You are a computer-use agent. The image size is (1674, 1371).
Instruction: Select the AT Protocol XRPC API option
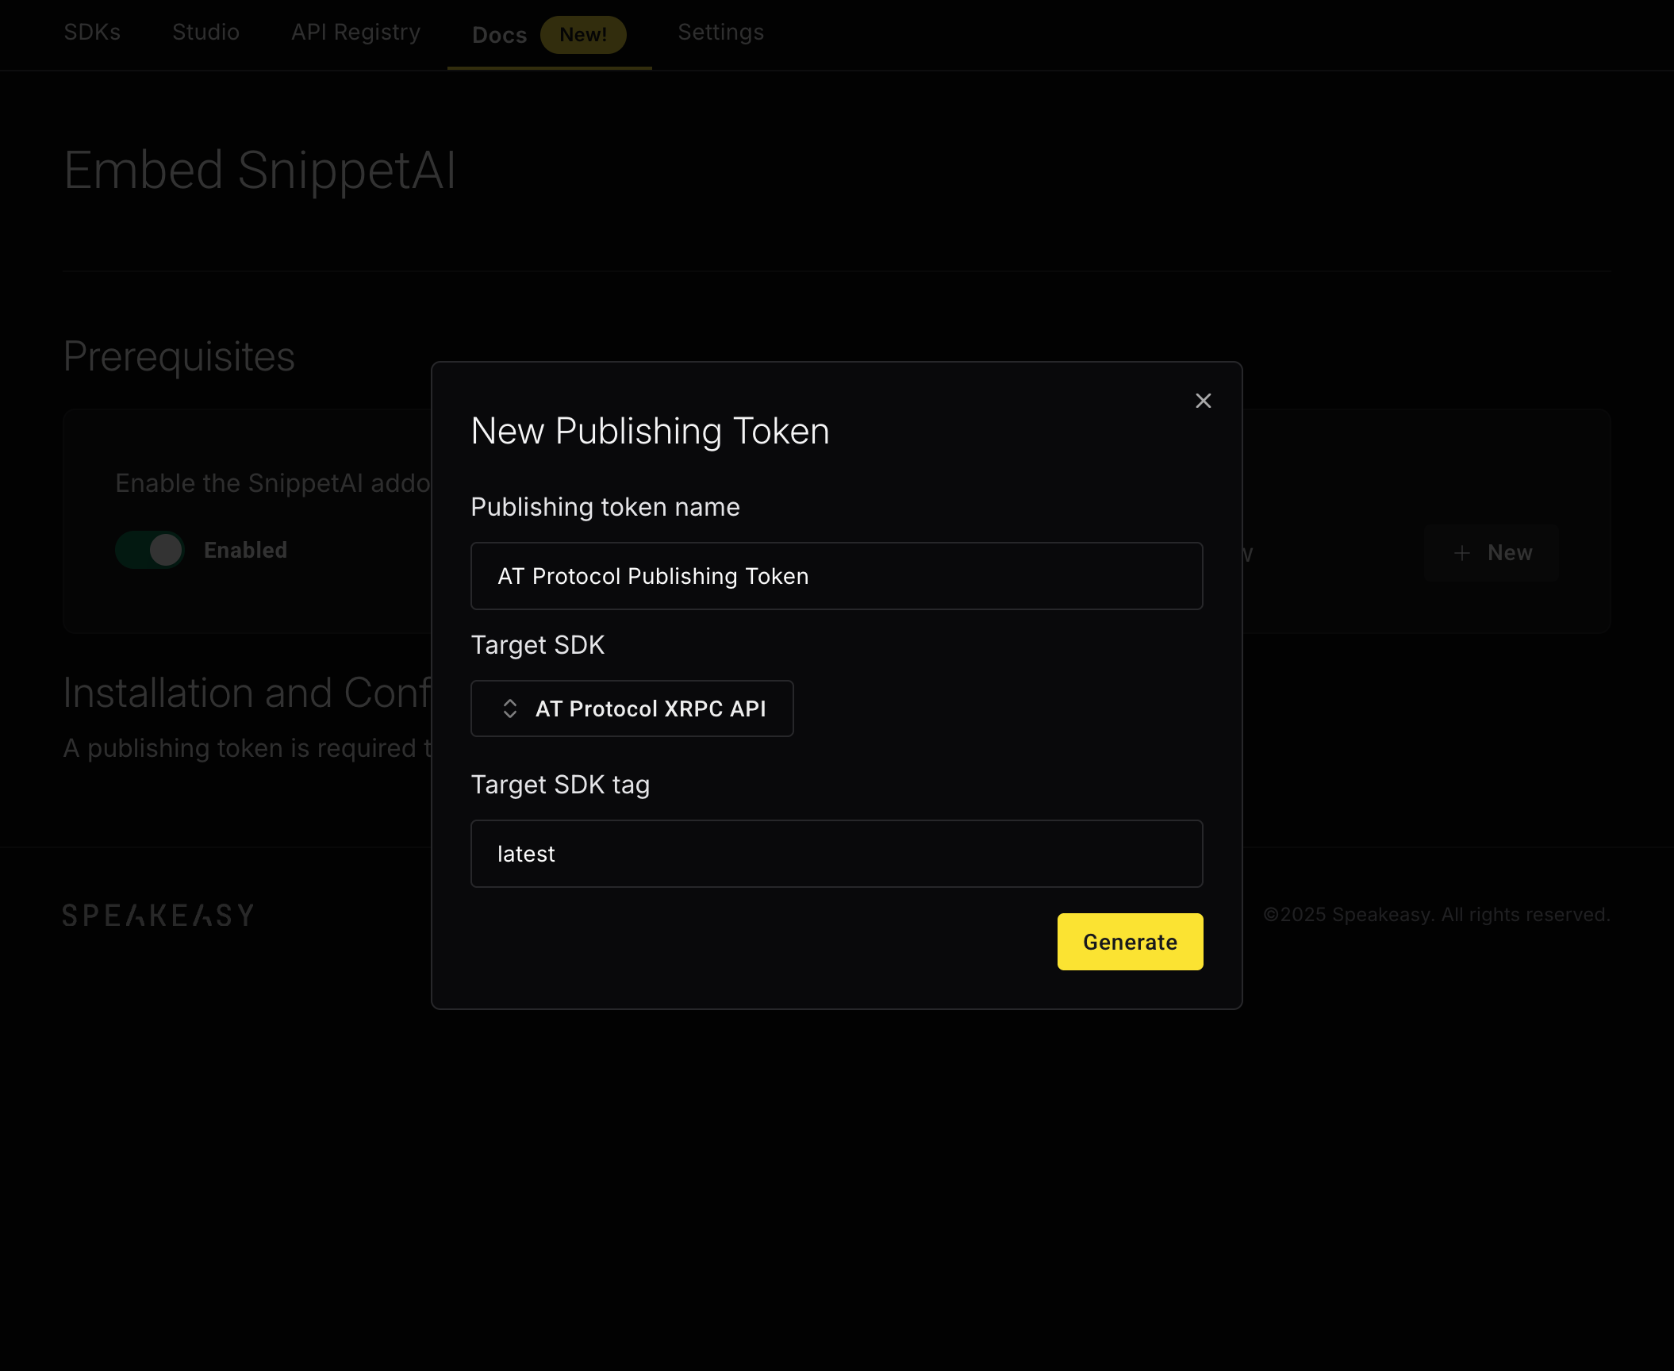tap(651, 708)
